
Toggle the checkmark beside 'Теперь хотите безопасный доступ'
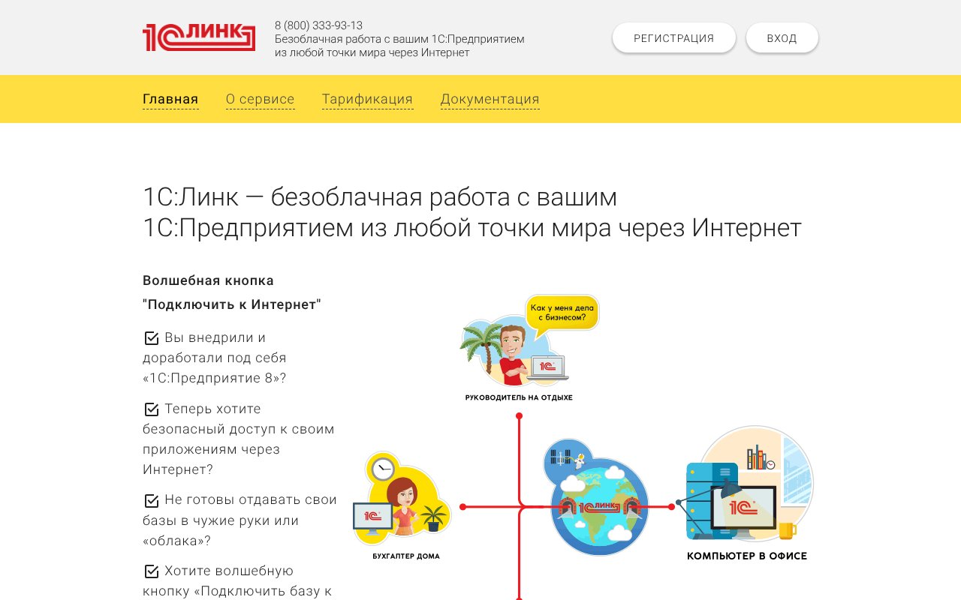(x=151, y=409)
